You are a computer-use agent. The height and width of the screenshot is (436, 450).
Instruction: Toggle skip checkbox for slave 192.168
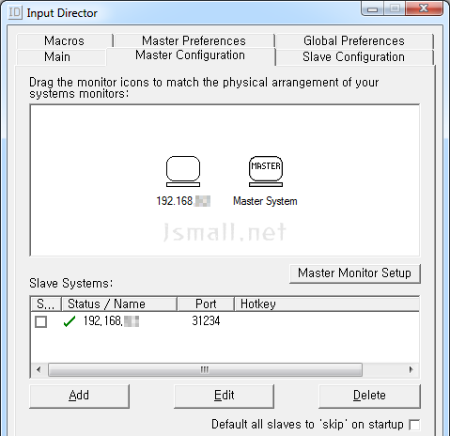coord(41,321)
